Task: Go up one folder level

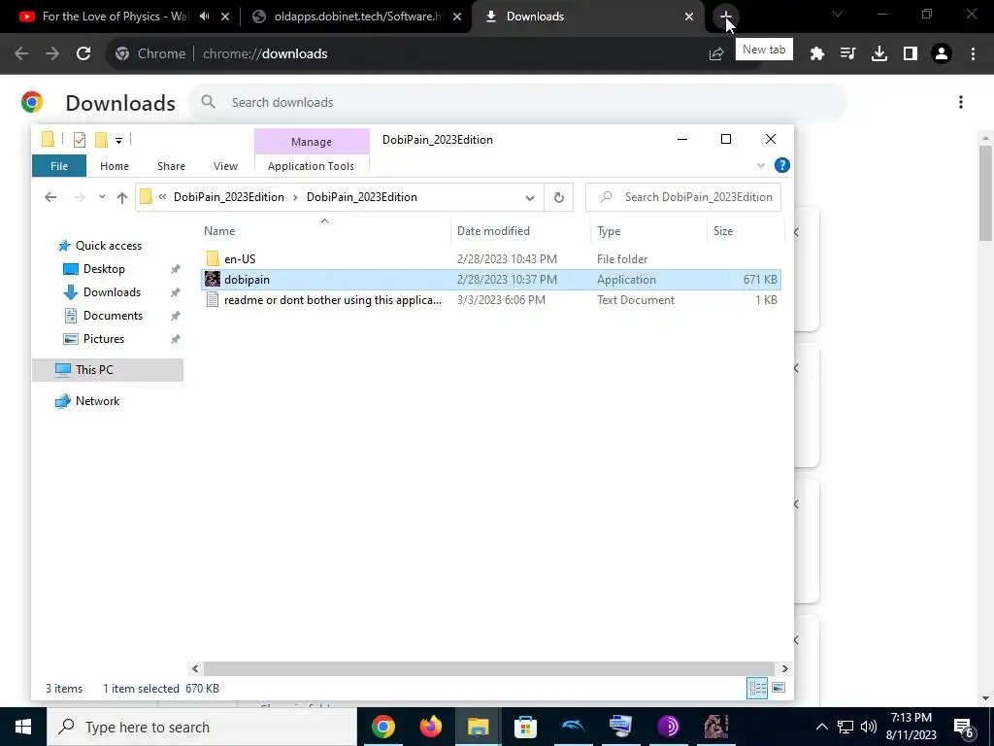Action: click(x=122, y=197)
